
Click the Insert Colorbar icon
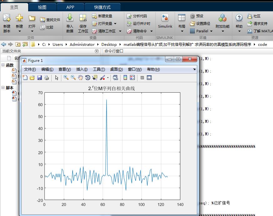125,78
